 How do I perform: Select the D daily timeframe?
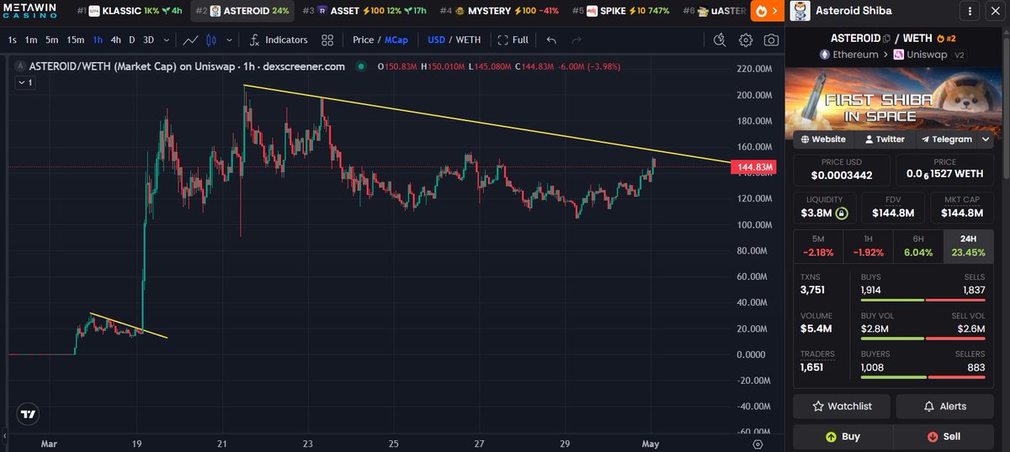coord(131,39)
